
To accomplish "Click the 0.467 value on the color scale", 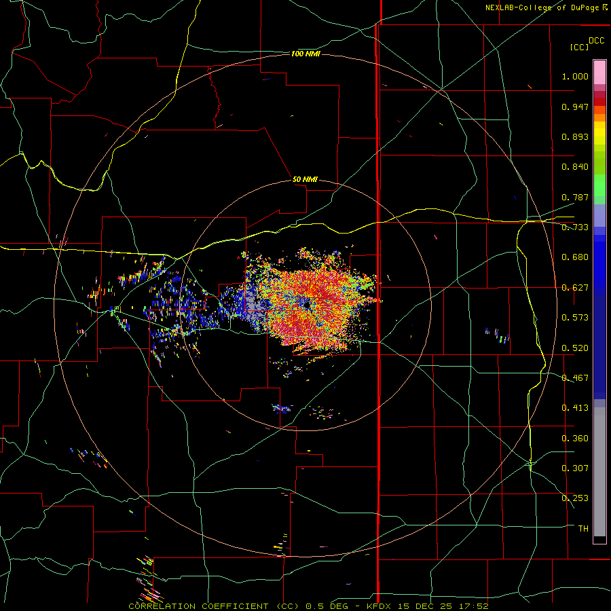I will [575, 378].
